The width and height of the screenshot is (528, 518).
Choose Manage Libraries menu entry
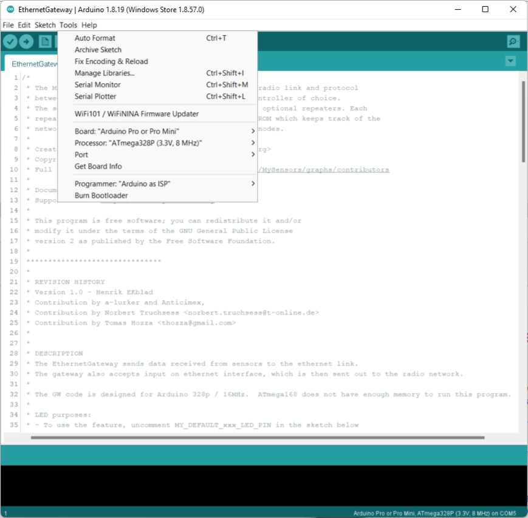pos(105,73)
